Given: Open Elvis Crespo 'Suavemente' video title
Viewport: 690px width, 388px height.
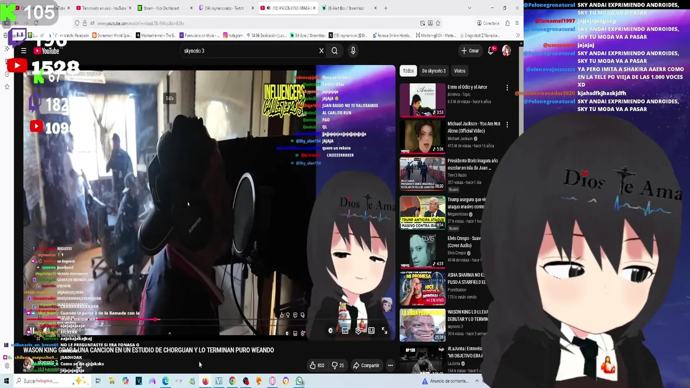Looking at the screenshot, I should 464,241.
